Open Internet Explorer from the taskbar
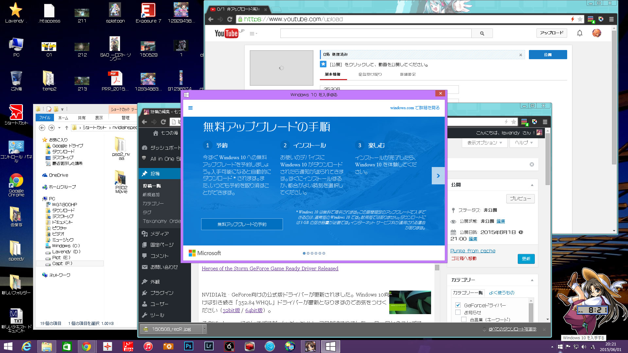 coord(26,346)
